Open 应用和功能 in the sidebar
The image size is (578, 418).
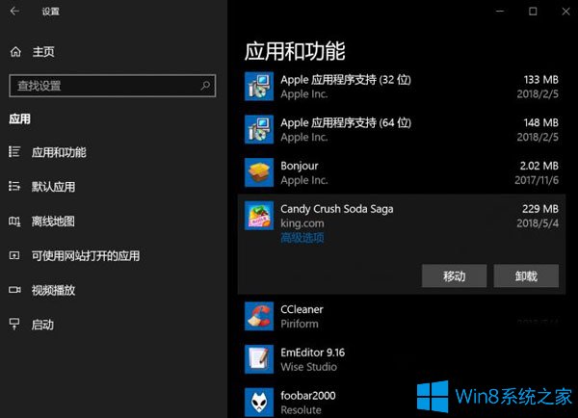(59, 152)
